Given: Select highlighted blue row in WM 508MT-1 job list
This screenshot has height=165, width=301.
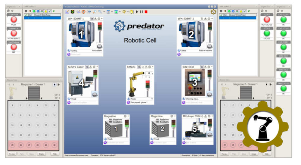Looking at the screenshot, I should click(42, 18).
